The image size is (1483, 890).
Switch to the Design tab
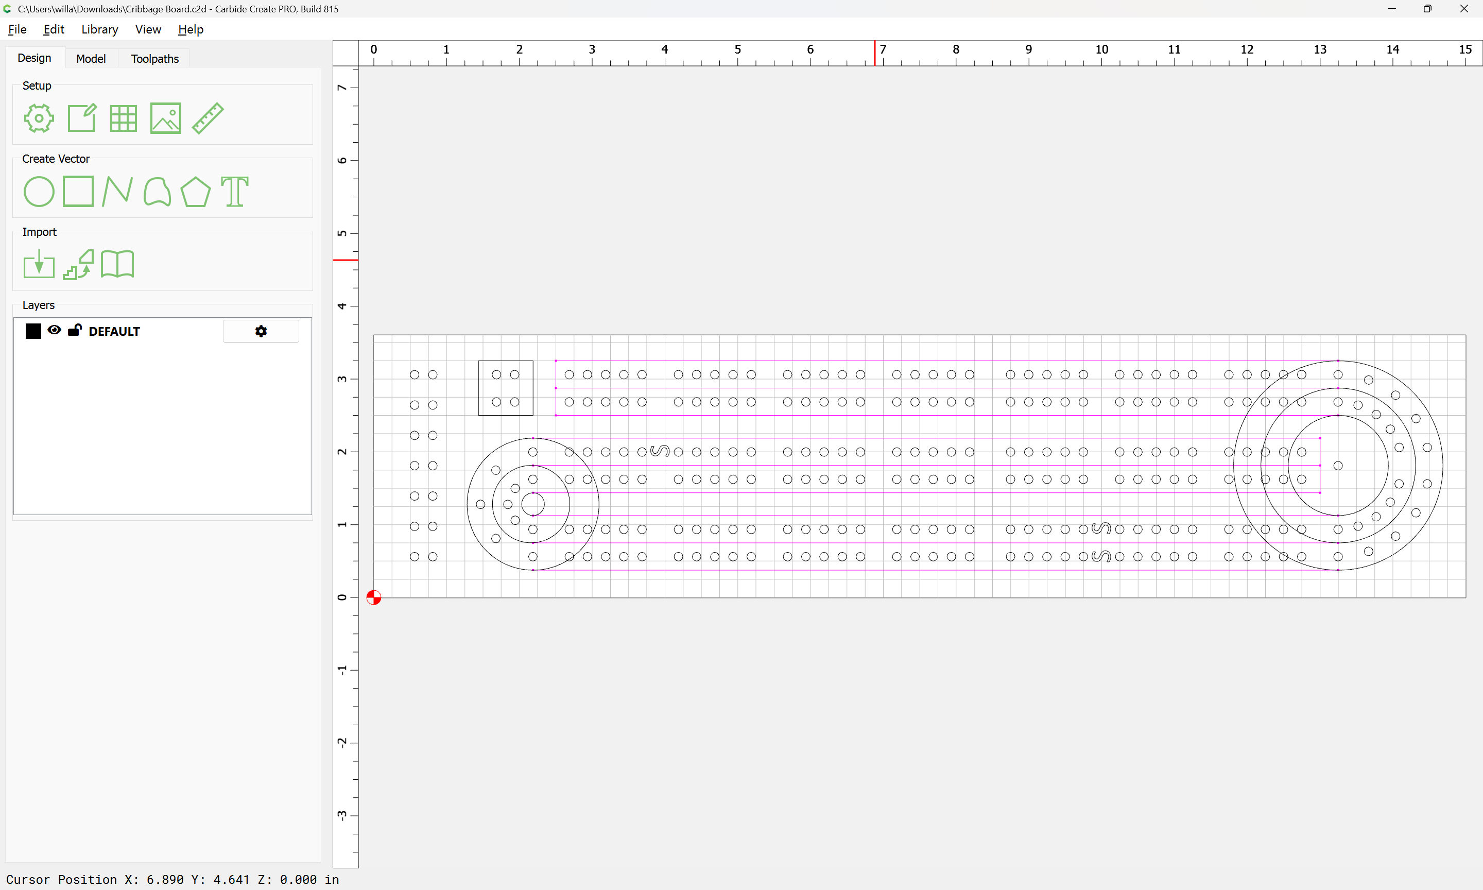click(x=34, y=58)
